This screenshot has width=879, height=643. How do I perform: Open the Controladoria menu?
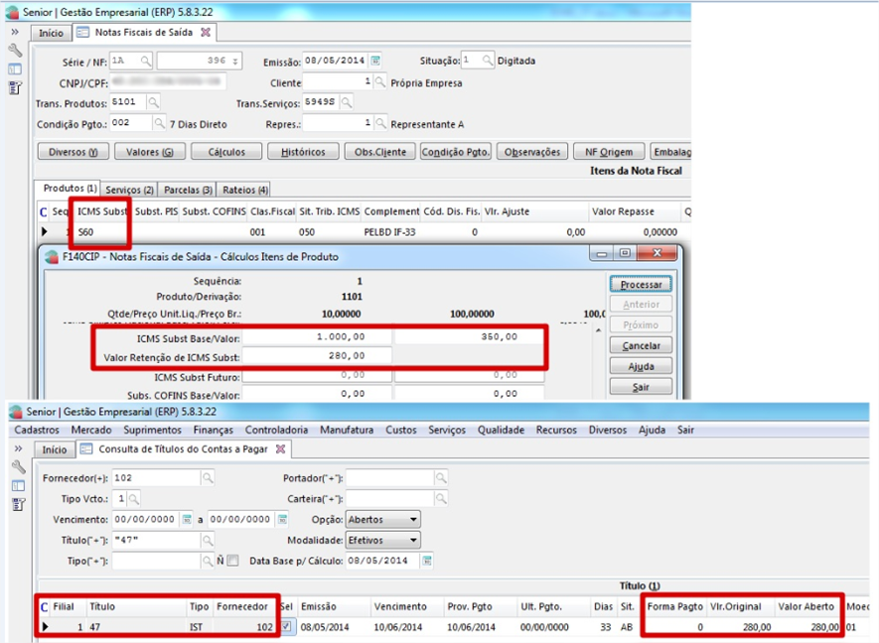(276, 430)
